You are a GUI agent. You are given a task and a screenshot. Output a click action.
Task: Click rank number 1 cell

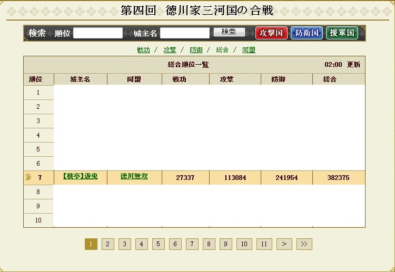click(x=38, y=93)
